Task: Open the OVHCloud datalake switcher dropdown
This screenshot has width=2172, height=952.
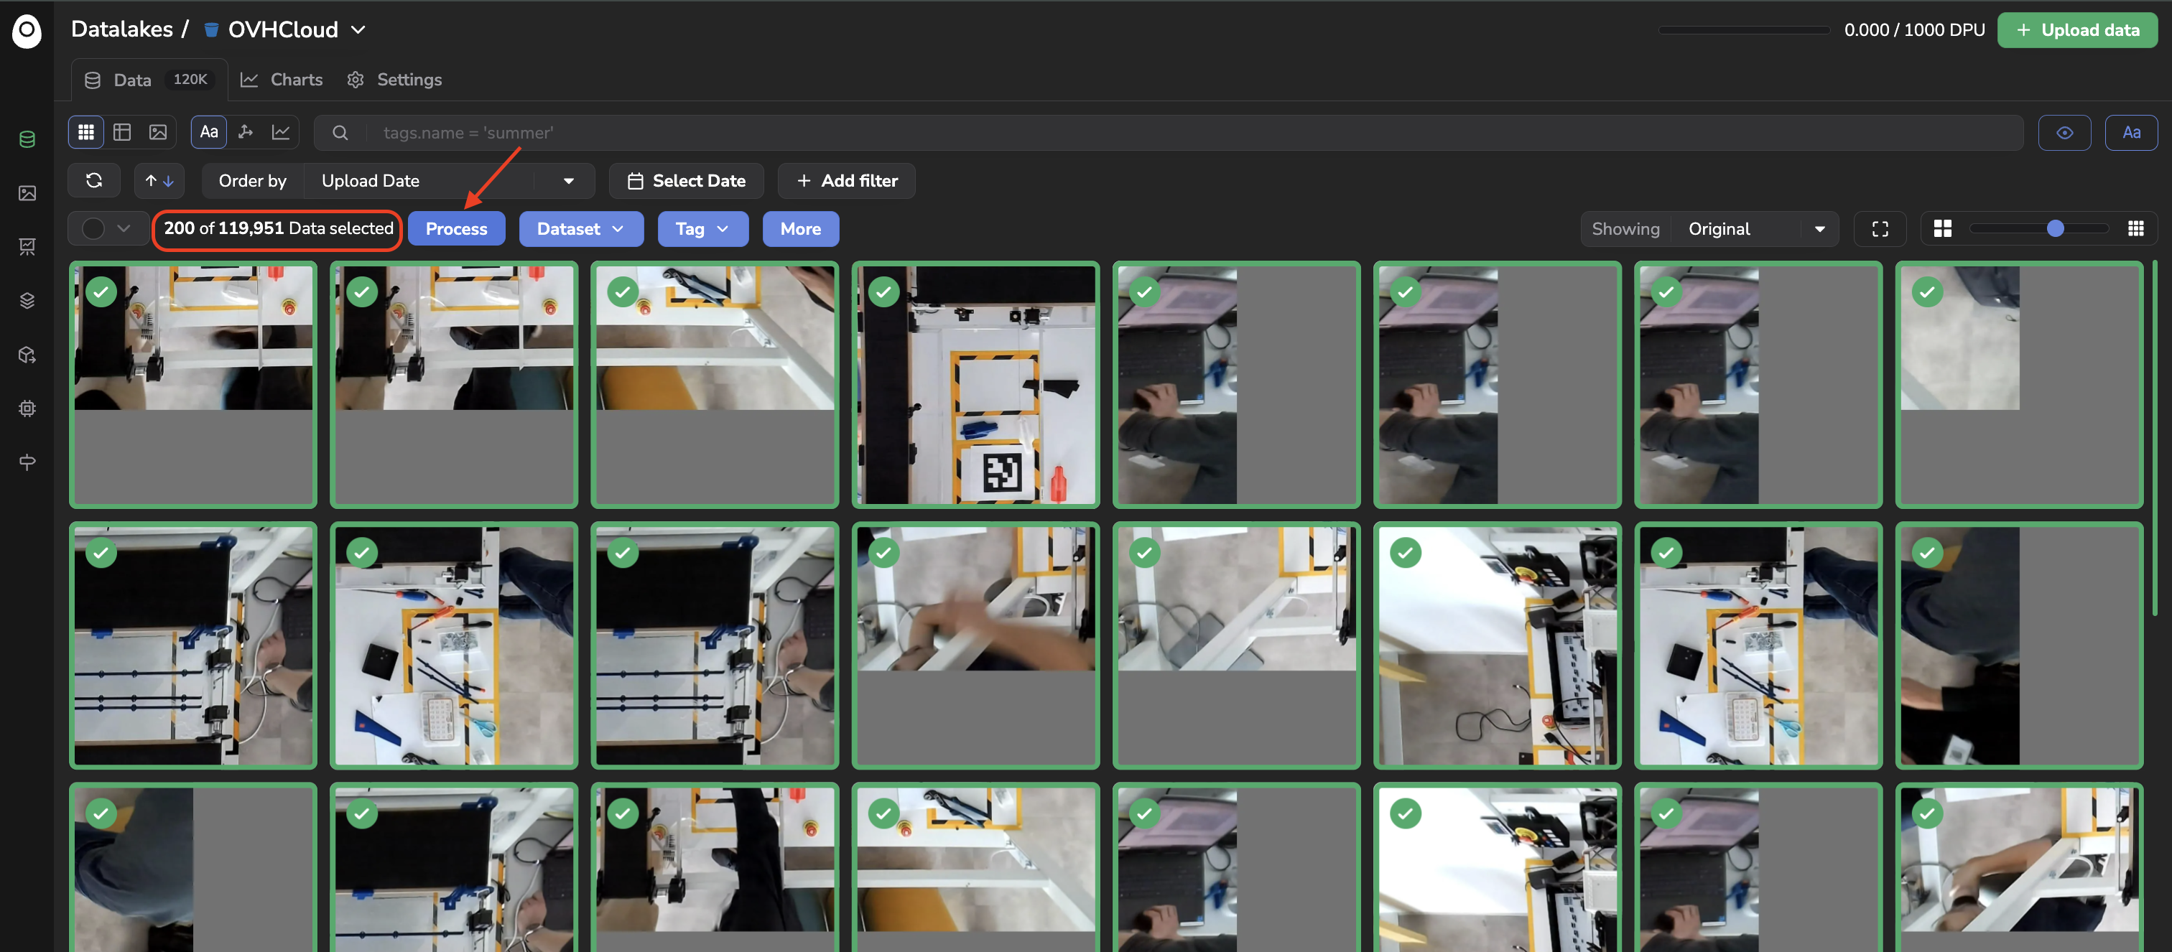Action: (286, 29)
